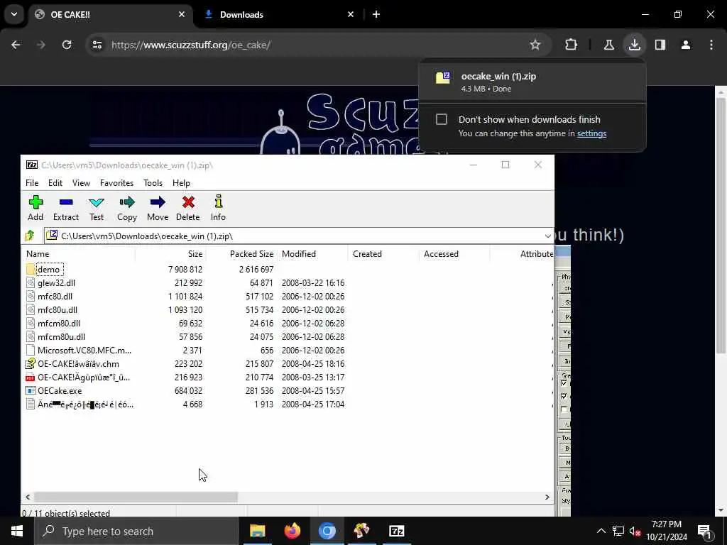727x545 pixels.
Task: Open a new browser tab
Action: click(376, 14)
